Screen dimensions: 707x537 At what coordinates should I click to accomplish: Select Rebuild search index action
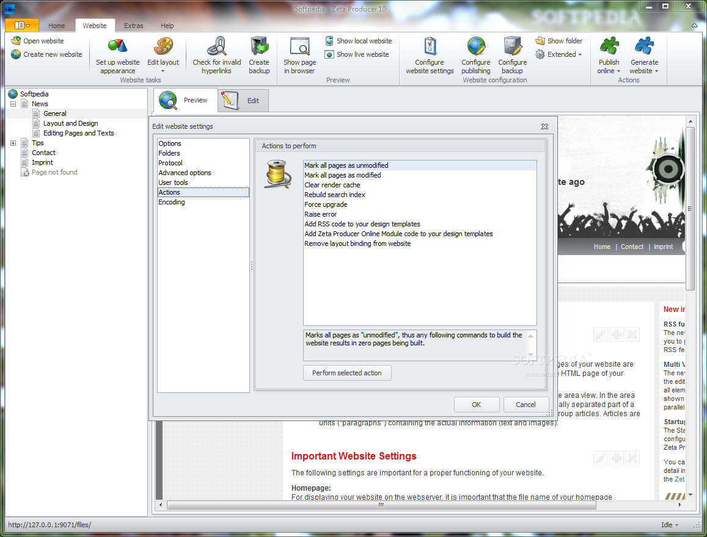tap(420, 195)
